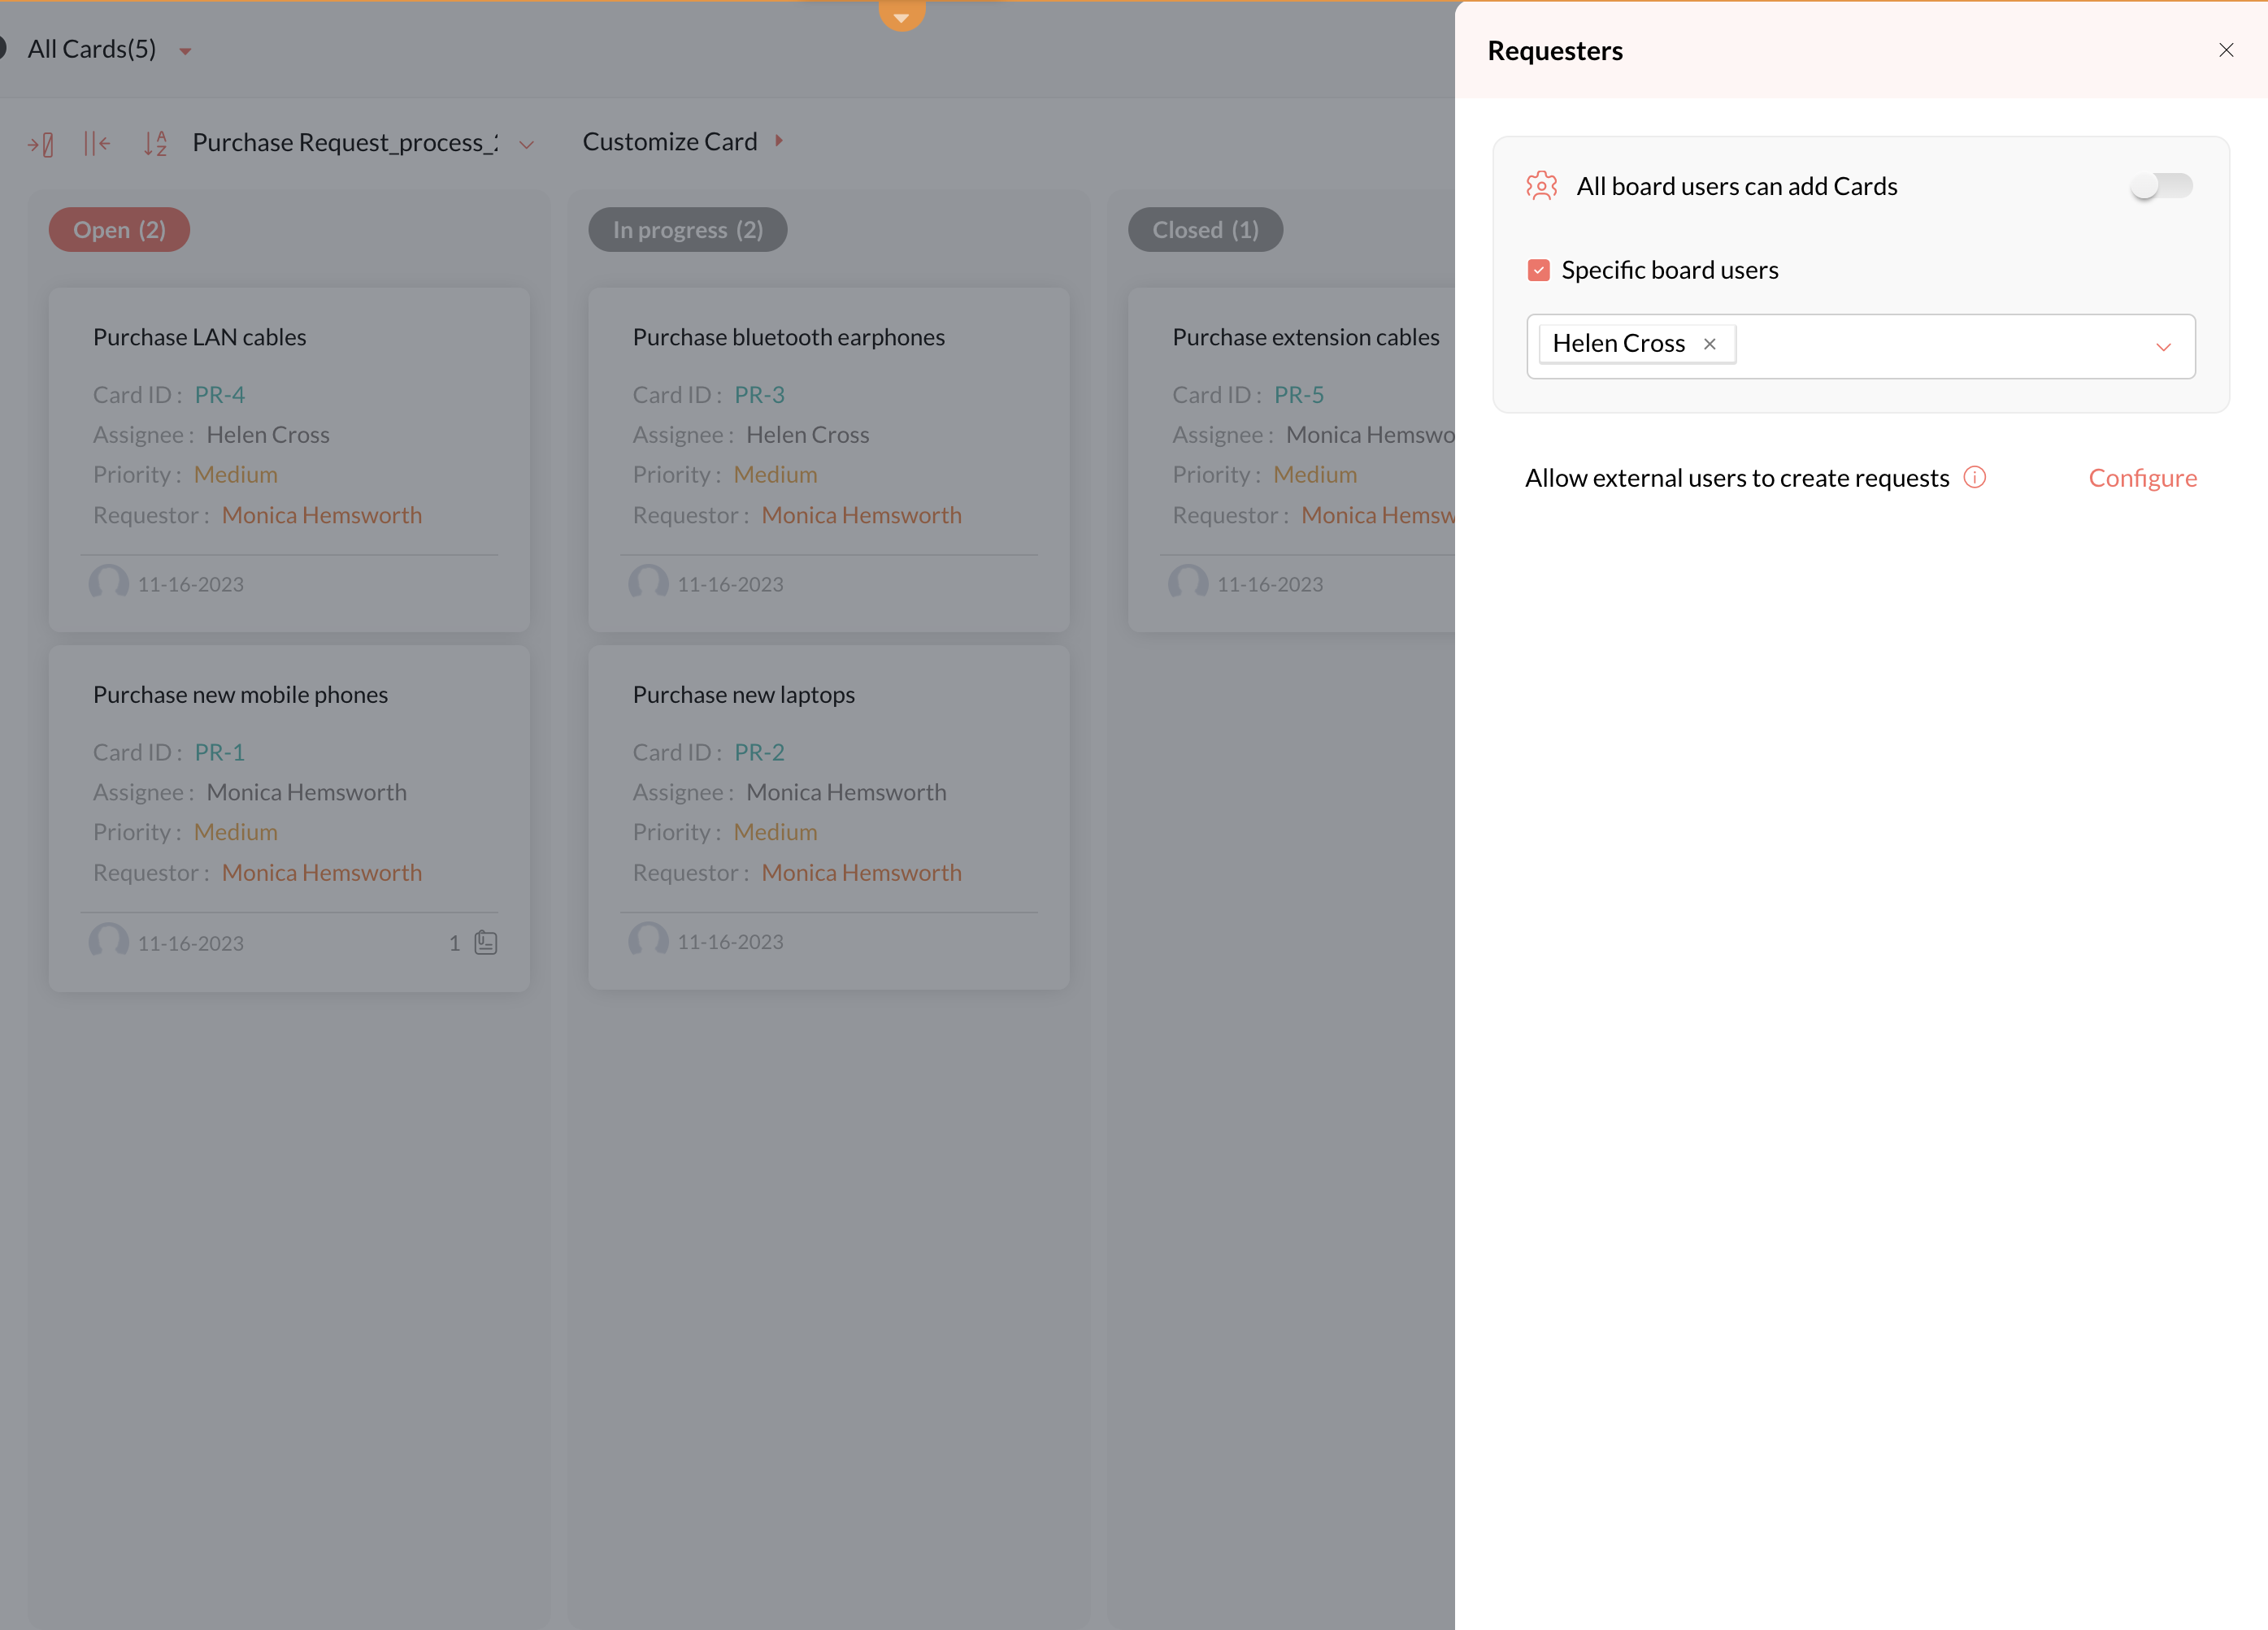The image size is (2268, 1630).
Task: Expand the specific users dropdown chevron
Action: (x=2163, y=347)
